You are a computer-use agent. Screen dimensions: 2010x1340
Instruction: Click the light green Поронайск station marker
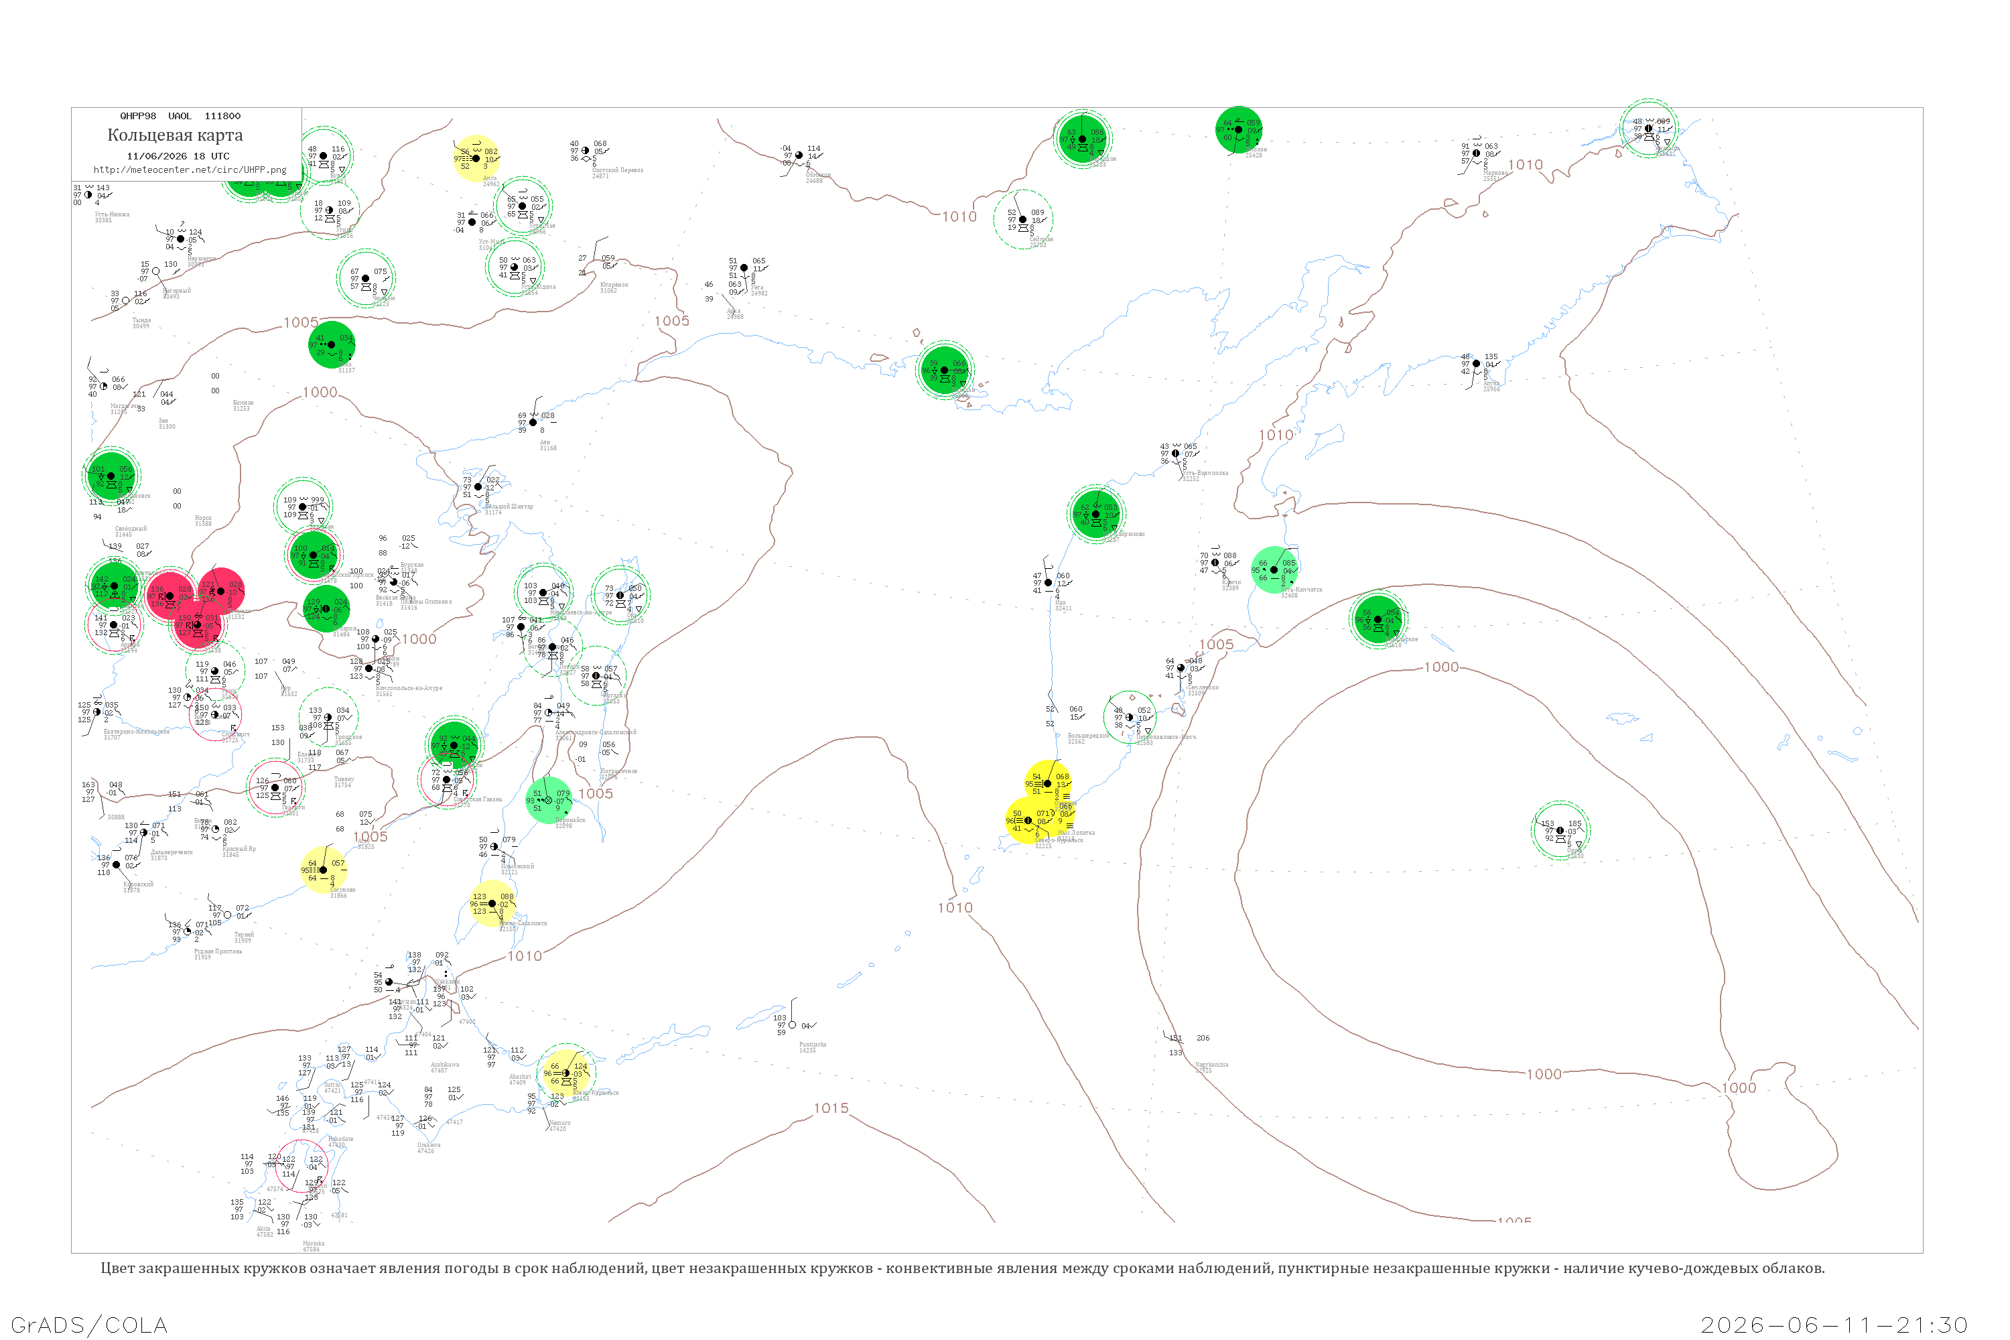(549, 800)
